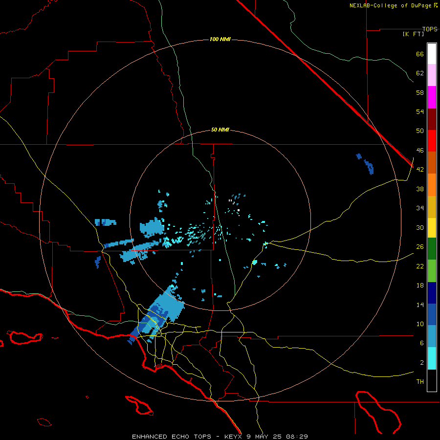Viewport: 440px width, 440px height.
Task: Click the dark orange legend swatch
Action: pos(432,162)
